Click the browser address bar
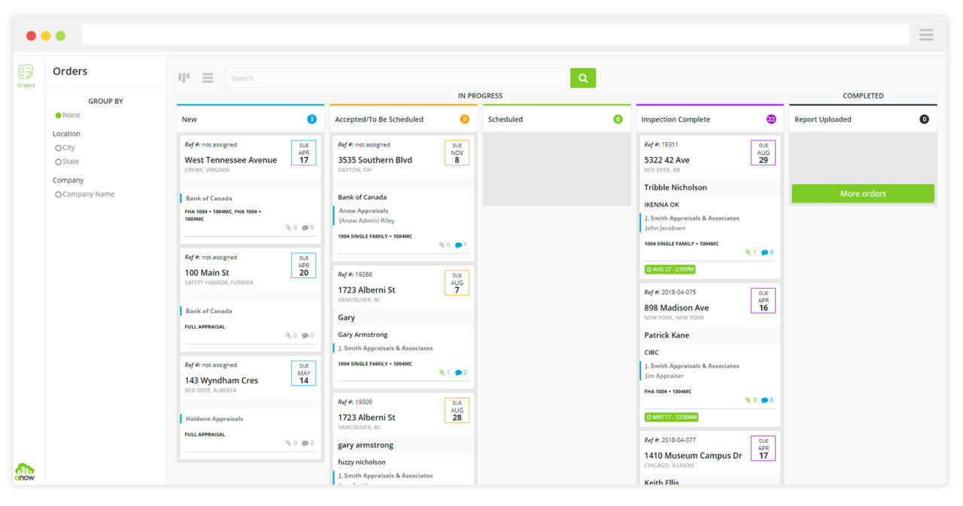Screen dimensions: 963x506 495,35
